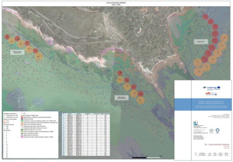Screen dimensions: 233x162
Task: Click the EU flag beside Interreg
Action: click(x=218, y=88)
